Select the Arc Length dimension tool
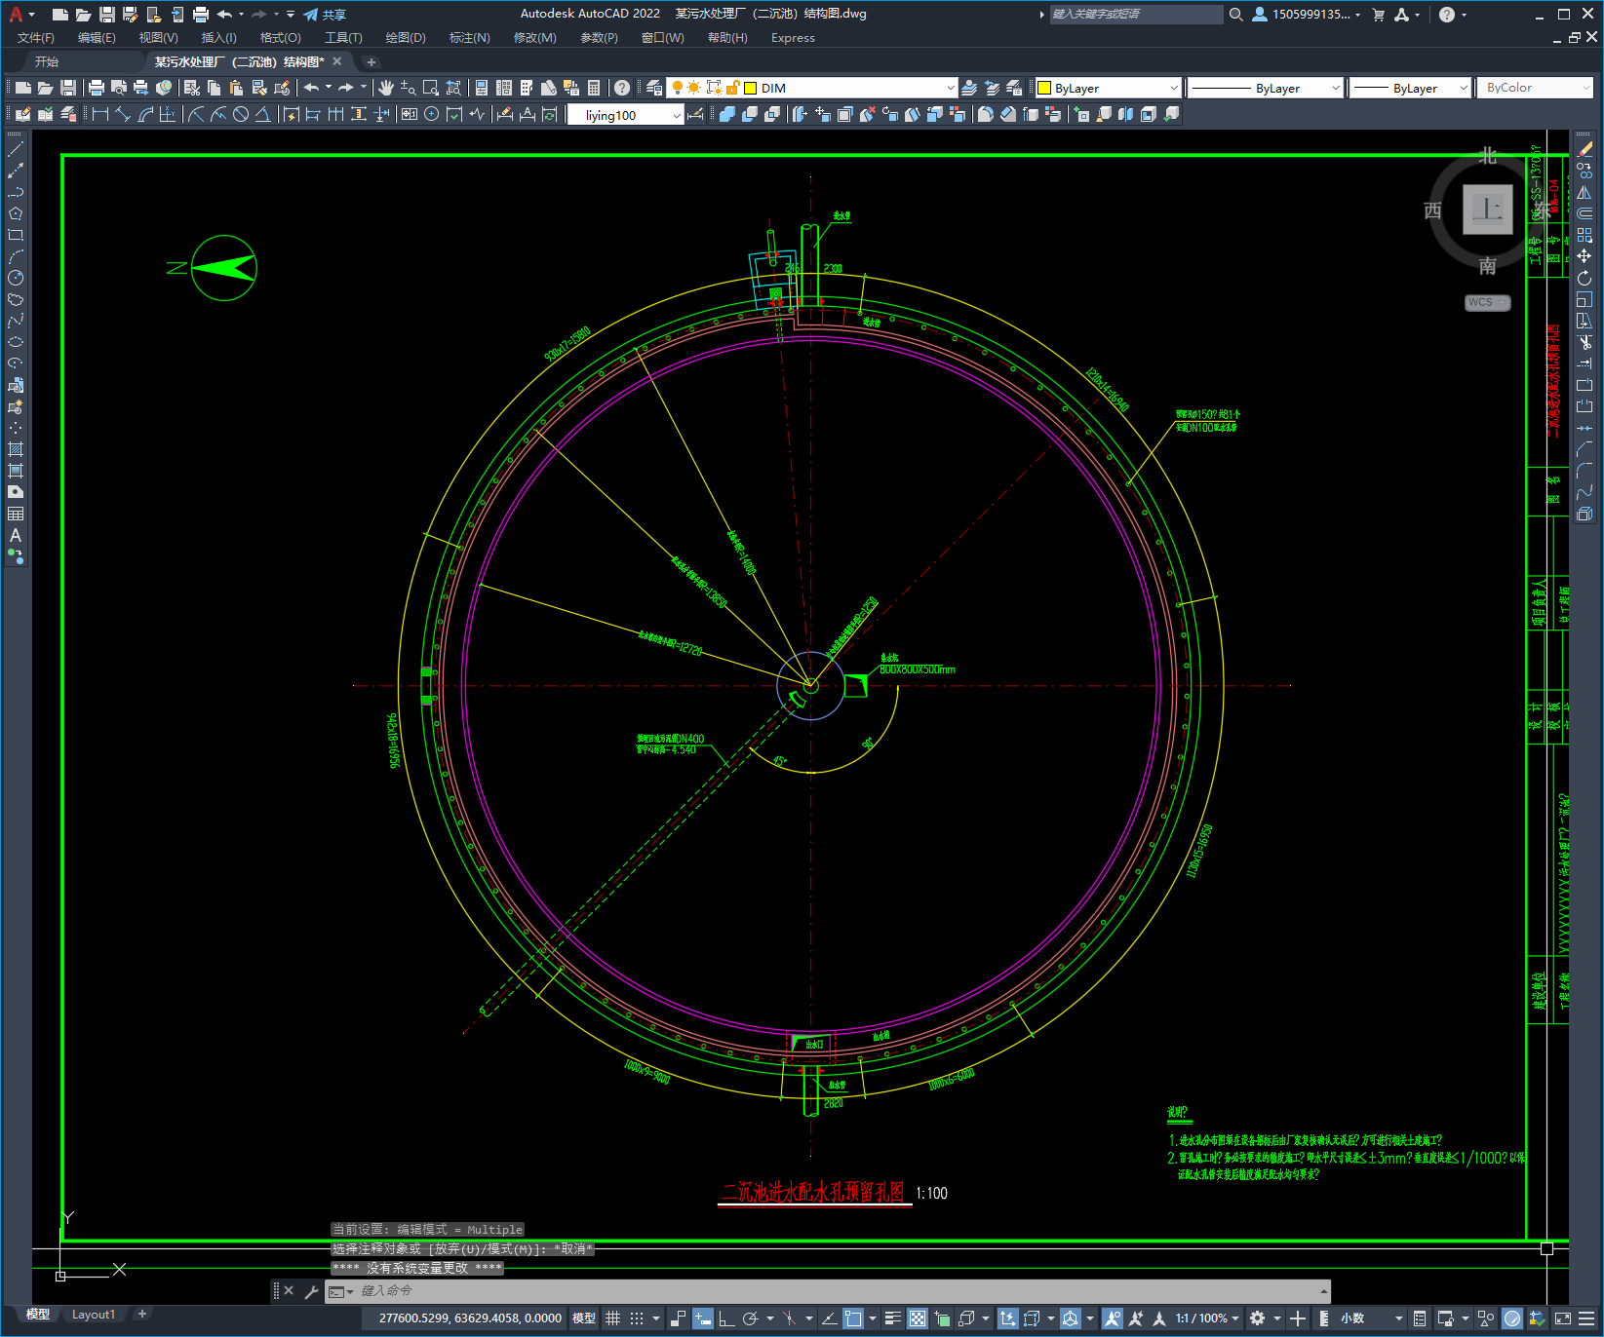The image size is (1604, 1337). [x=145, y=114]
